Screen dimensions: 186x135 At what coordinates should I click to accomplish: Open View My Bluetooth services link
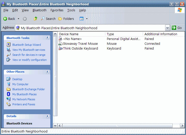click(x=29, y=50)
